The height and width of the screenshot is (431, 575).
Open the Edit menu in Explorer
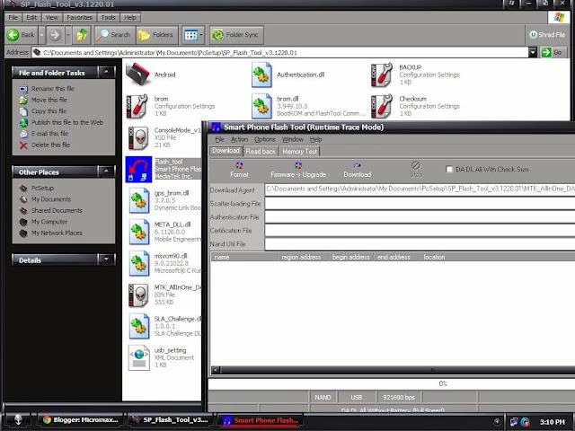click(31, 18)
